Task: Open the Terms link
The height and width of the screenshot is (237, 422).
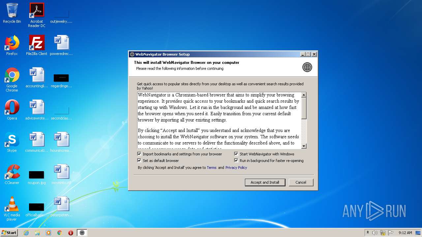Action: (212, 168)
